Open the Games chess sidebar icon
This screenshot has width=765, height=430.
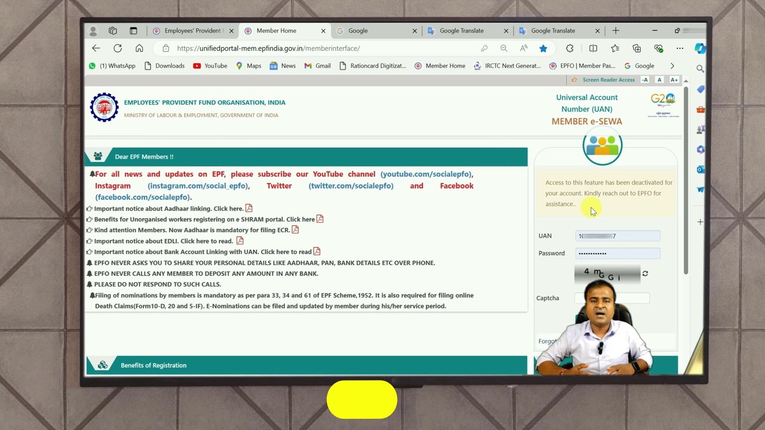[700, 130]
